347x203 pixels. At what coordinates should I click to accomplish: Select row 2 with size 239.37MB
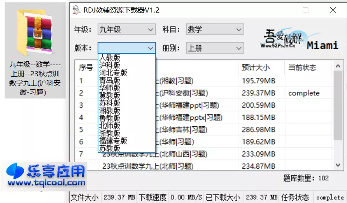tap(204, 93)
